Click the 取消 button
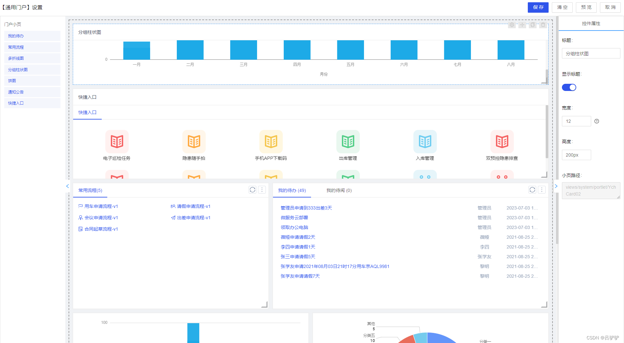This screenshot has width=624, height=343. pyautogui.click(x=610, y=7)
